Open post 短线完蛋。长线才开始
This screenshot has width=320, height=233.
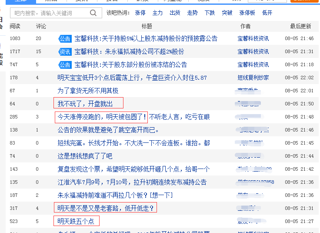[133, 143]
